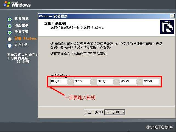
Task: Click the red 一定要输入秘钥 annotation
Action: (x=80, y=98)
